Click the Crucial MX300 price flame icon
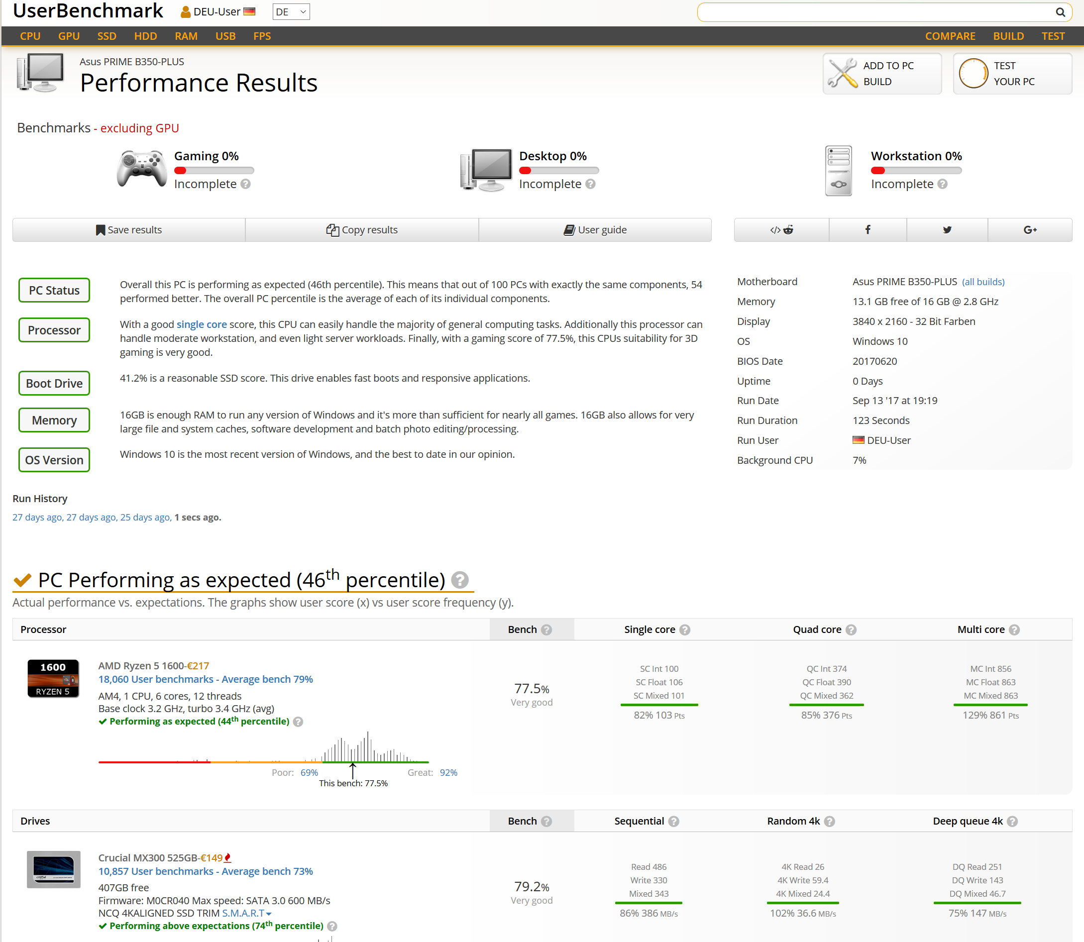 tap(227, 858)
